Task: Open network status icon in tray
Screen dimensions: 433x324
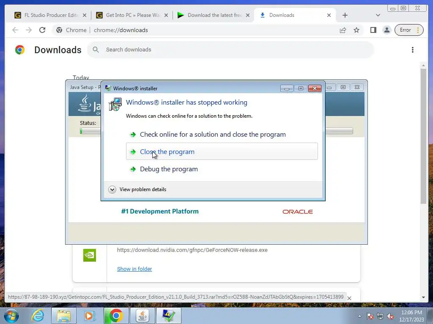Action: point(380,316)
